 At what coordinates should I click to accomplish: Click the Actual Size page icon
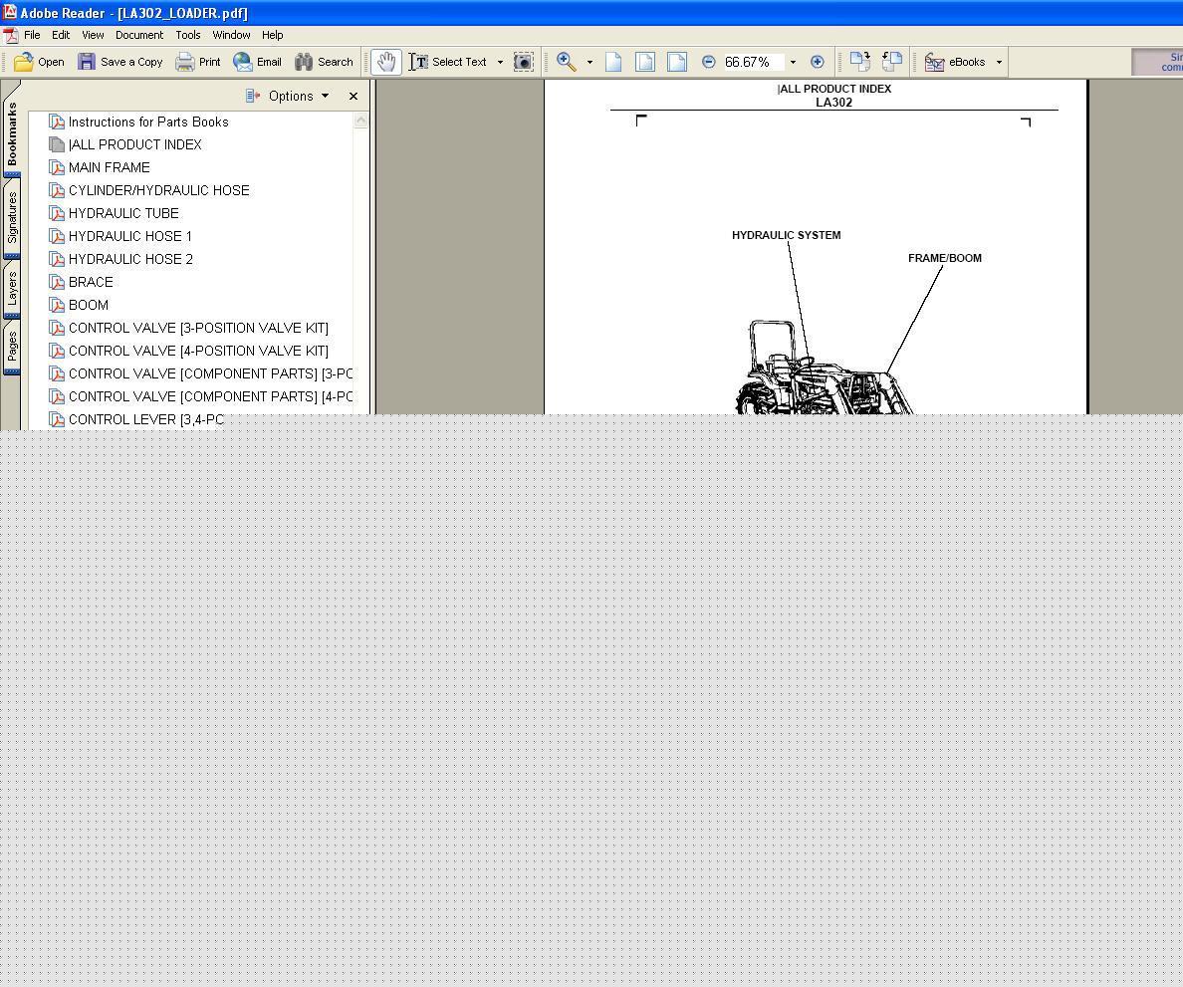coord(613,62)
